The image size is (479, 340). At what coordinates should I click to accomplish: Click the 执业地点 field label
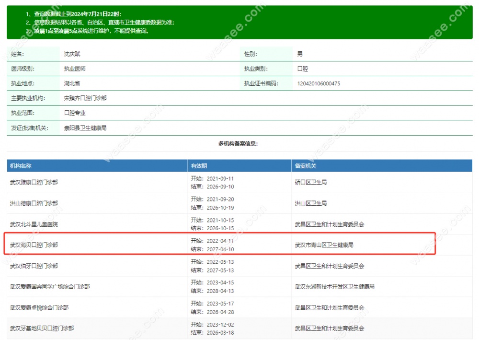point(23,83)
